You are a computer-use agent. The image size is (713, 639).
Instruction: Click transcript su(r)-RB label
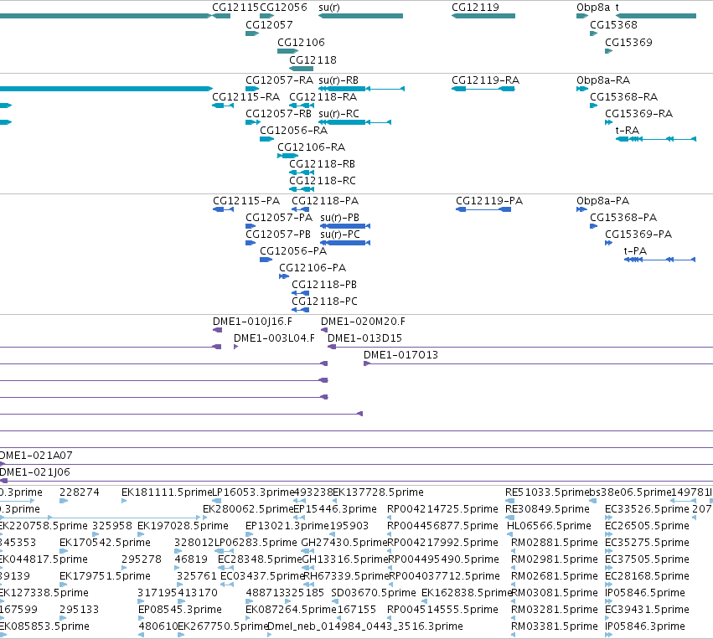click(x=338, y=80)
